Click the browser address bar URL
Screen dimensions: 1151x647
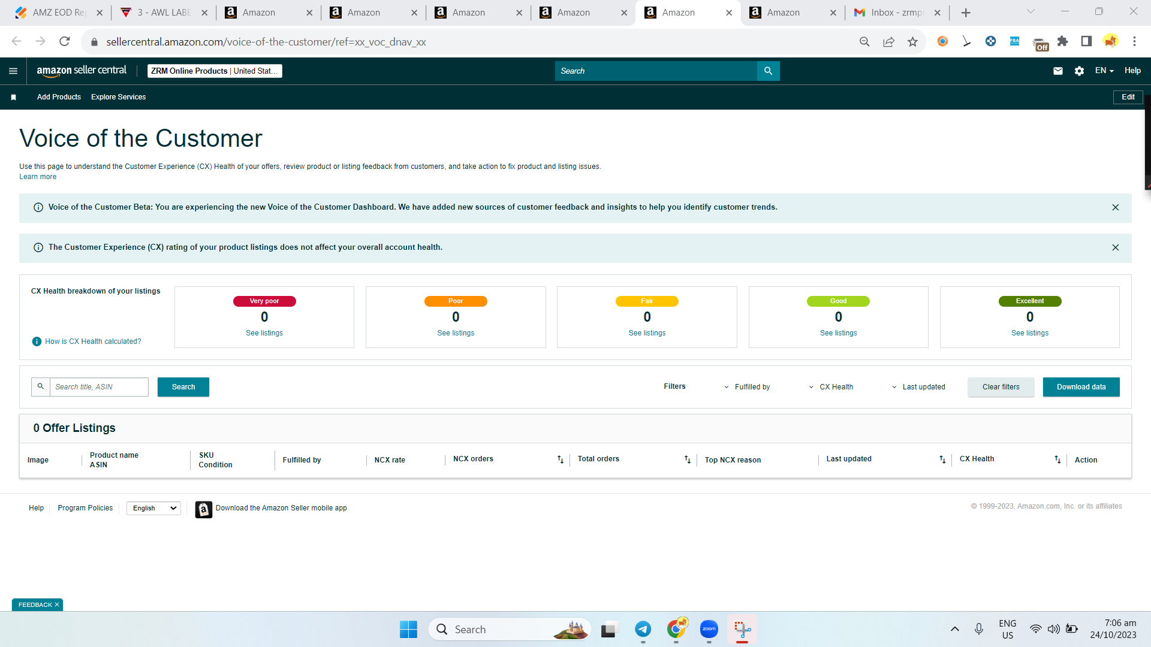[266, 41]
